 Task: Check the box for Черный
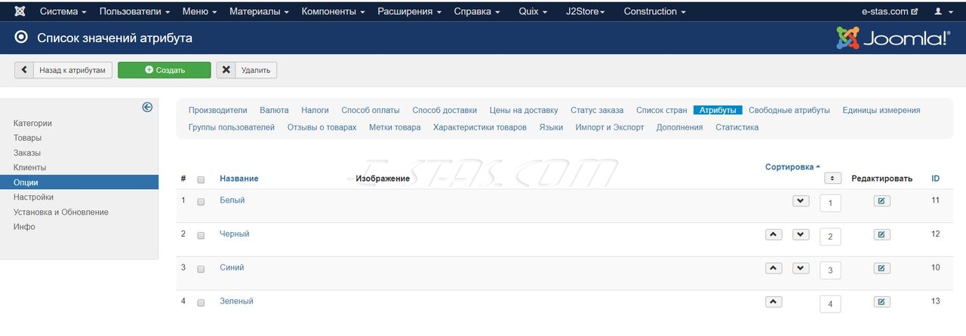[x=201, y=235]
